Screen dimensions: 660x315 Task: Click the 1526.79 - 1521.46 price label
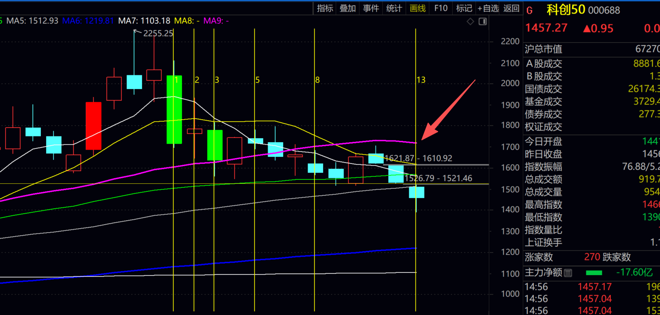(439, 179)
